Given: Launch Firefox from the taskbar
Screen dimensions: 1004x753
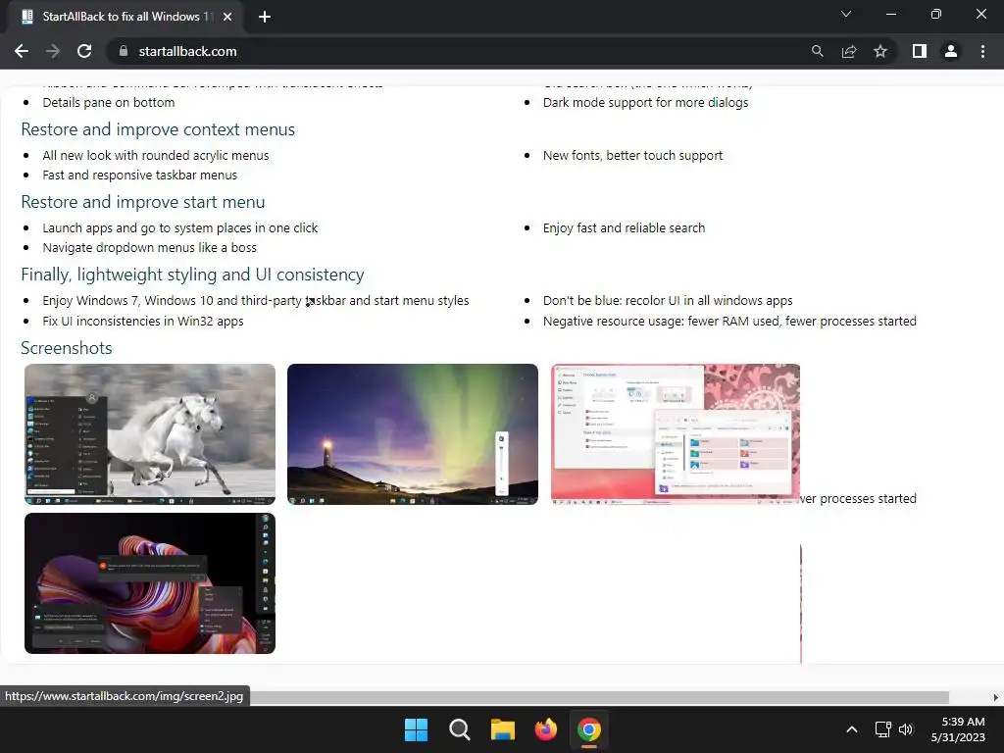Looking at the screenshot, I should click(545, 729).
